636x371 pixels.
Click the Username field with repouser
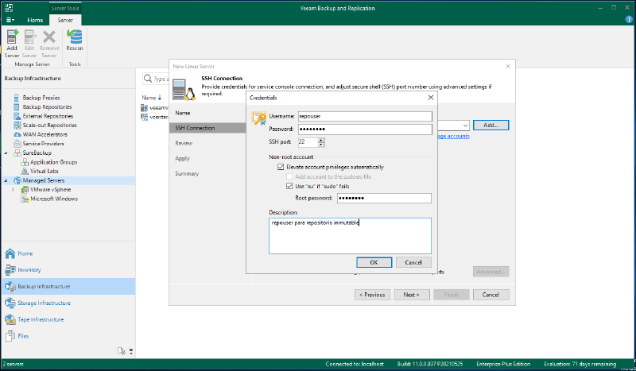click(x=365, y=116)
